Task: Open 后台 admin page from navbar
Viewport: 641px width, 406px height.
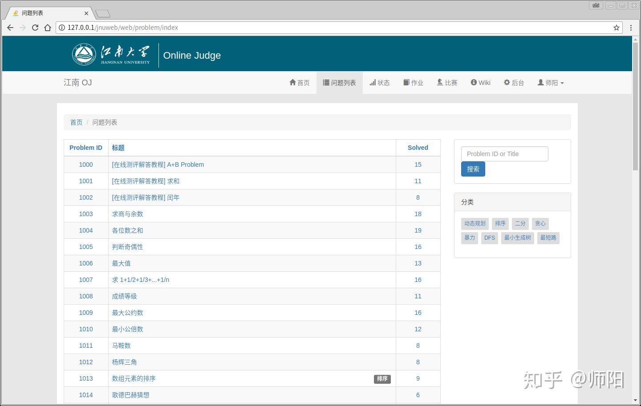Action: (x=514, y=83)
